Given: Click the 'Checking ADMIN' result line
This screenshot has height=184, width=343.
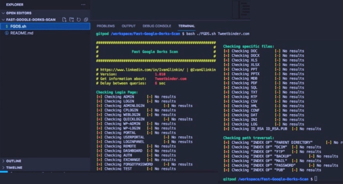Looking at the screenshot, I should (136, 97).
